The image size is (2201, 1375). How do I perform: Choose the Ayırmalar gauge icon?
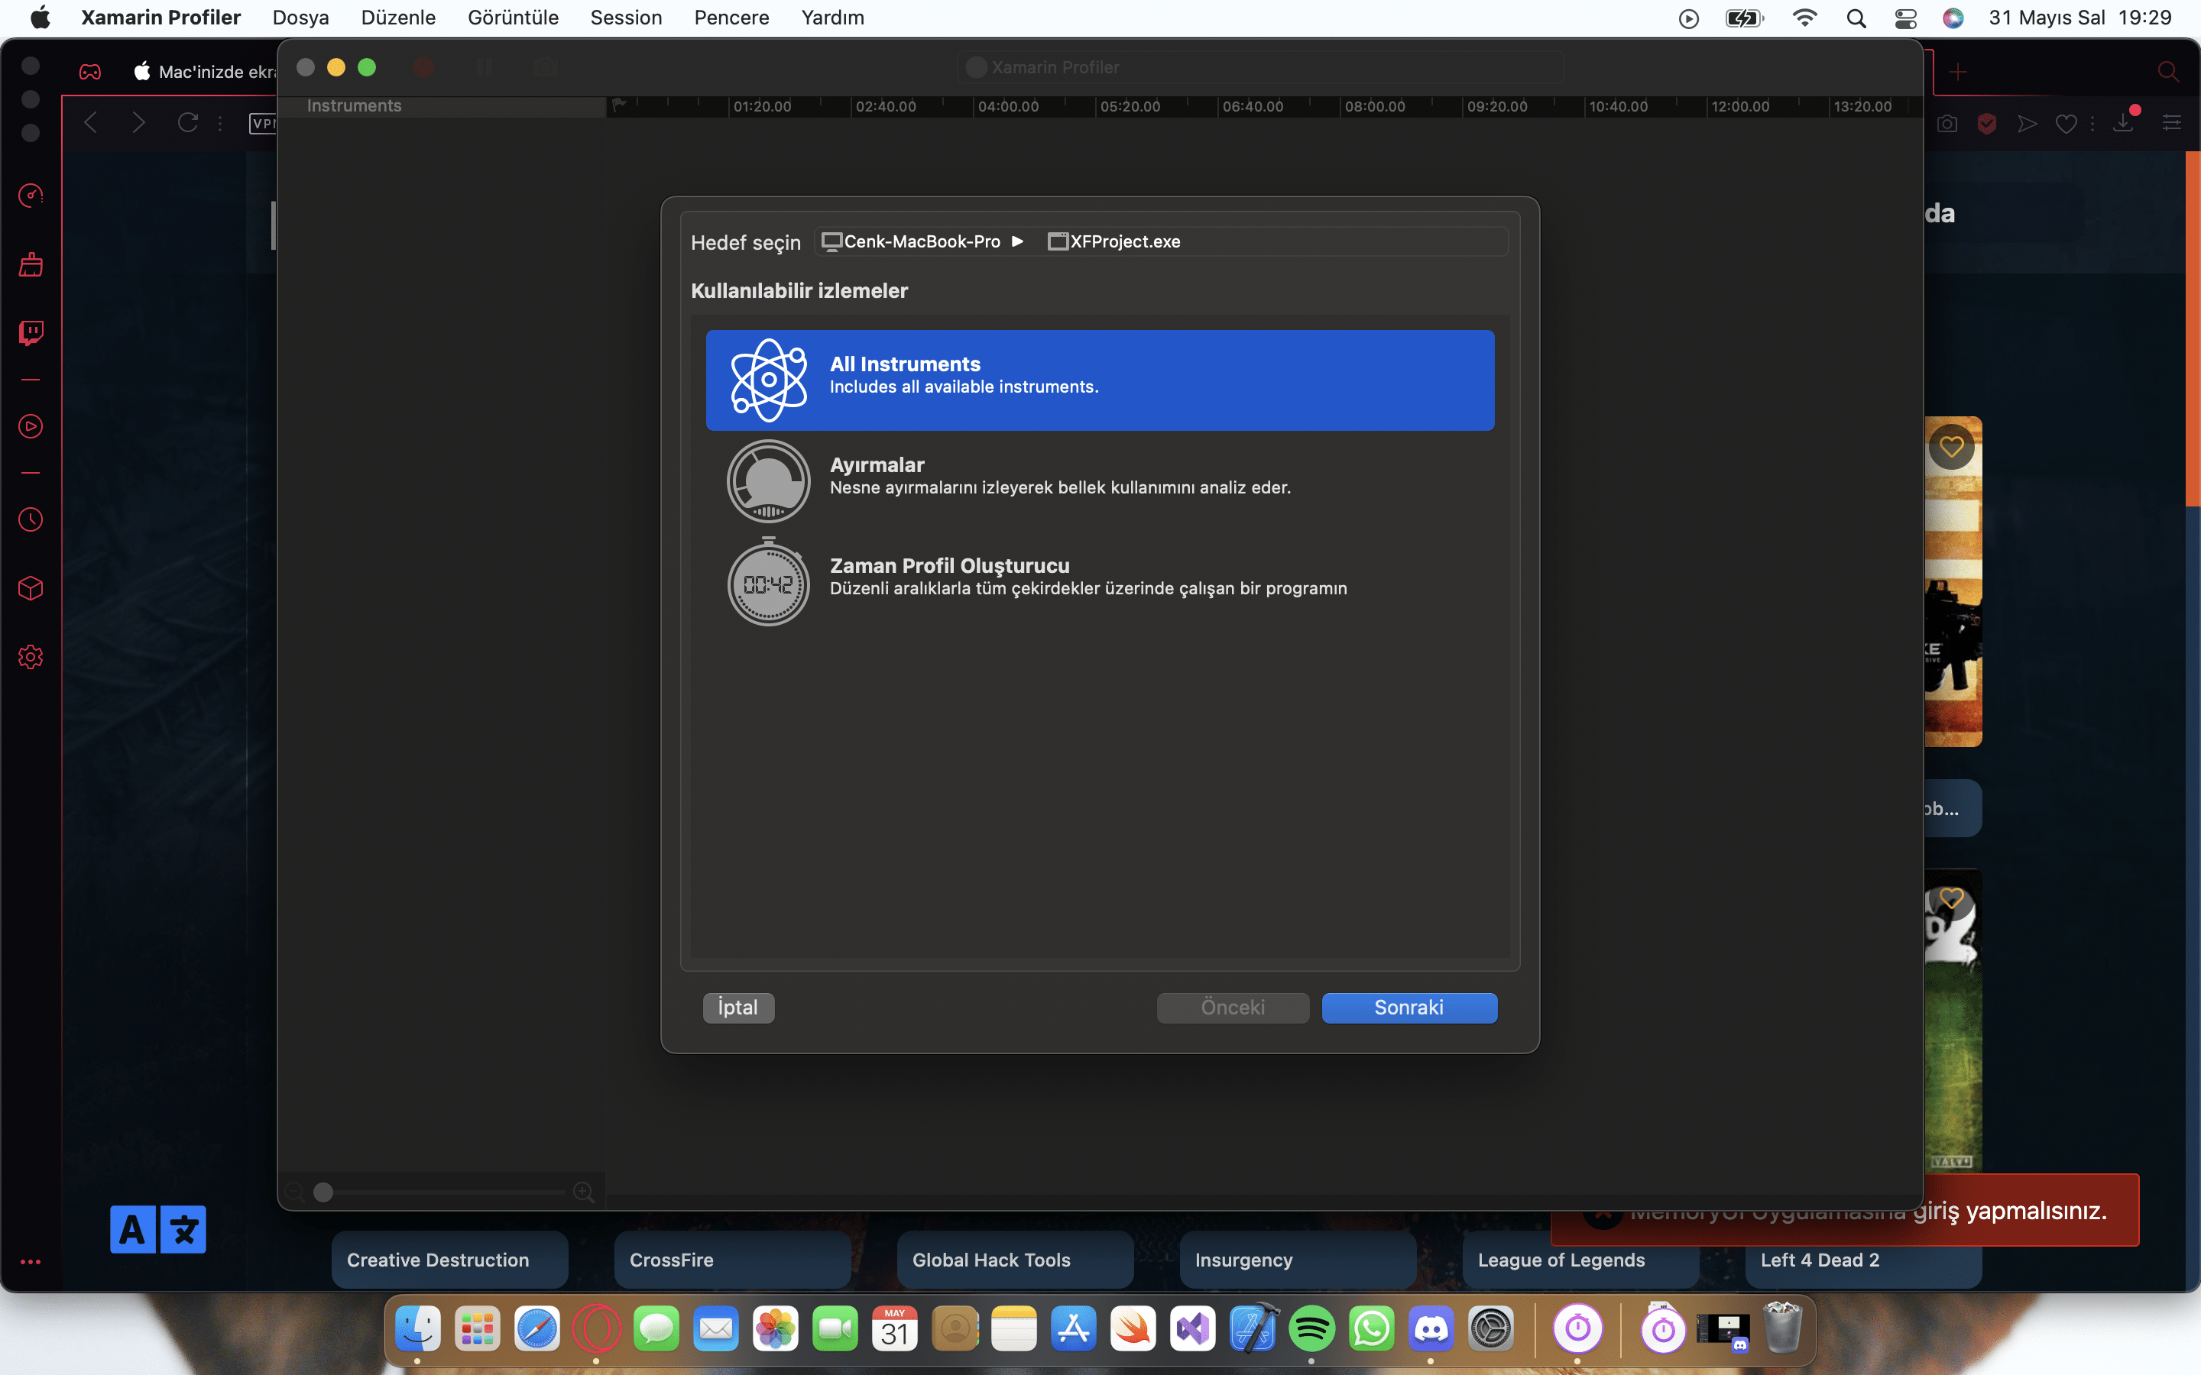pos(769,481)
